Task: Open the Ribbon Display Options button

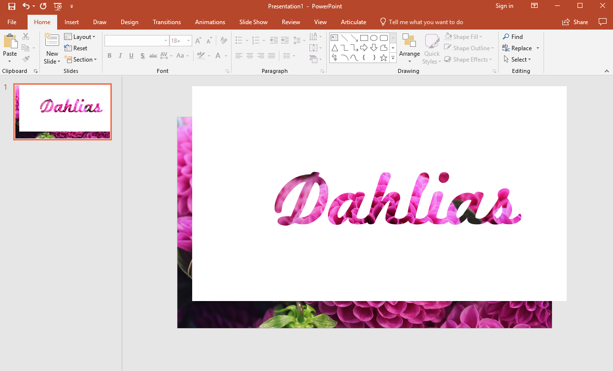Action: click(534, 6)
